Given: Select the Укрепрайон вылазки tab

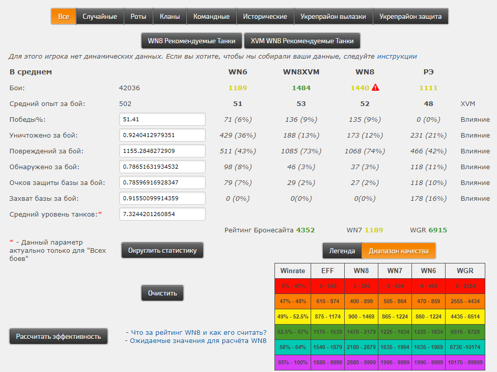Looking at the screenshot, I should 333,17.
